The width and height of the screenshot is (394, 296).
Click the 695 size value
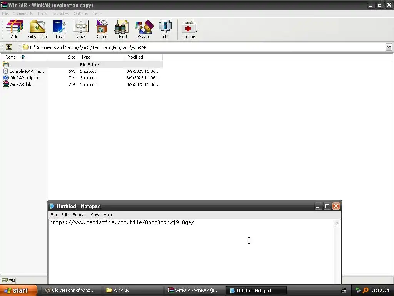point(72,71)
